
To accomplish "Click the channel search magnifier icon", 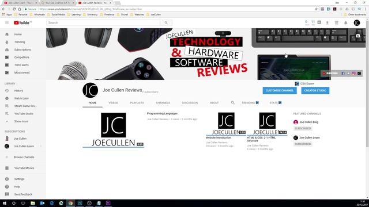I will pyautogui.click(x=233, y=102).
